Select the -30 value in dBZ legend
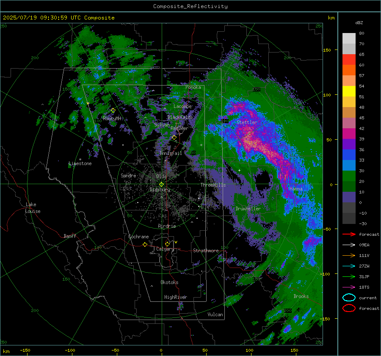Image resolution: width=381 pixels, height=356 pixels. tap(363, 224)
